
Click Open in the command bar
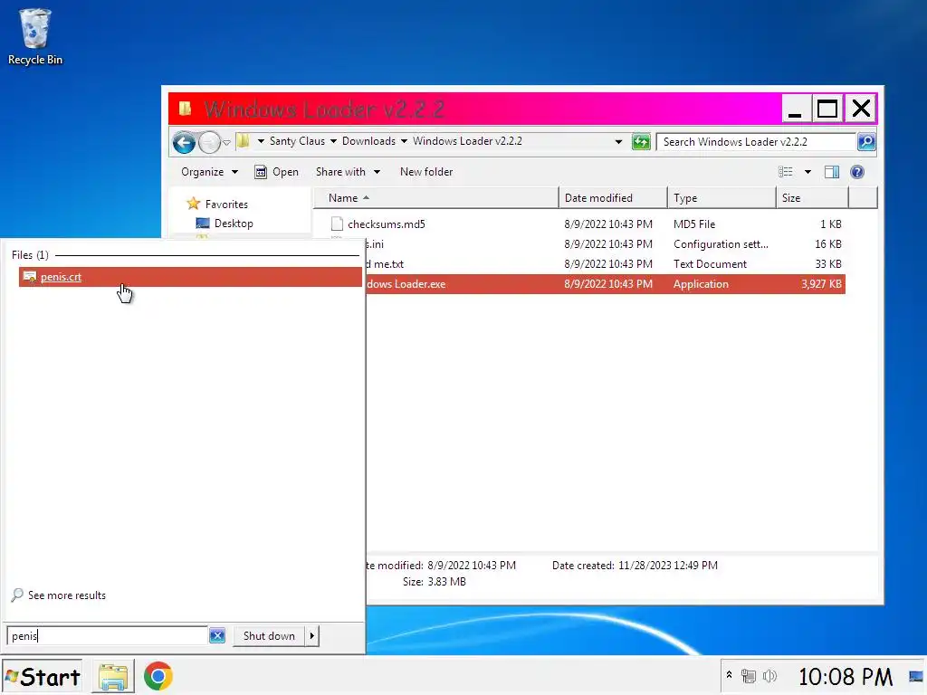coord(277,172)
